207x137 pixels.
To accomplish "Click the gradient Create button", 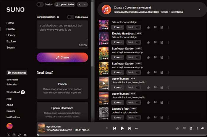I will point(62,57).
